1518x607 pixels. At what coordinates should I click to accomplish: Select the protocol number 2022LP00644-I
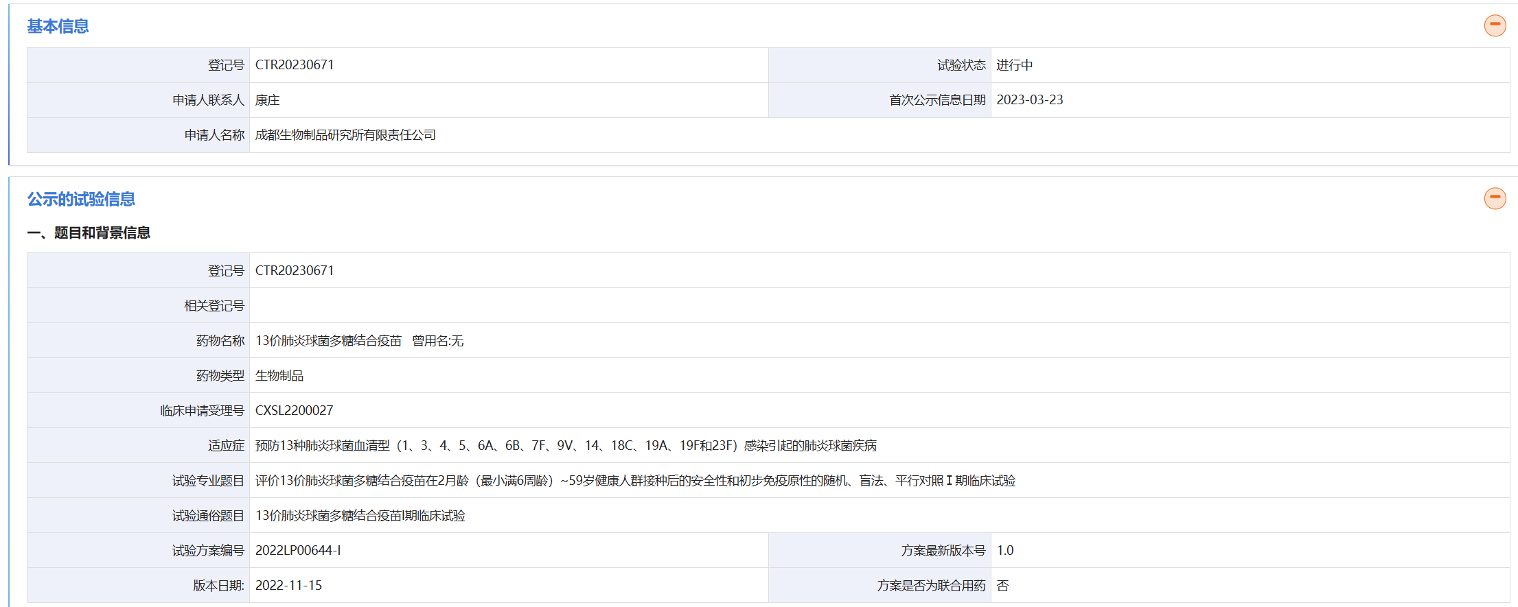(298, 551)
